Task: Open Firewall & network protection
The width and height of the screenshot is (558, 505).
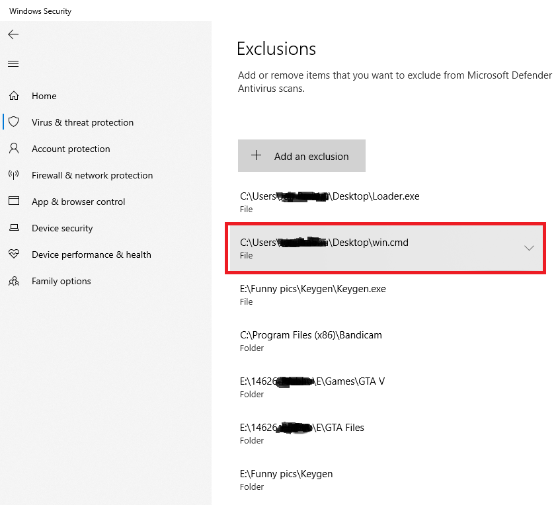Action: 92,175
